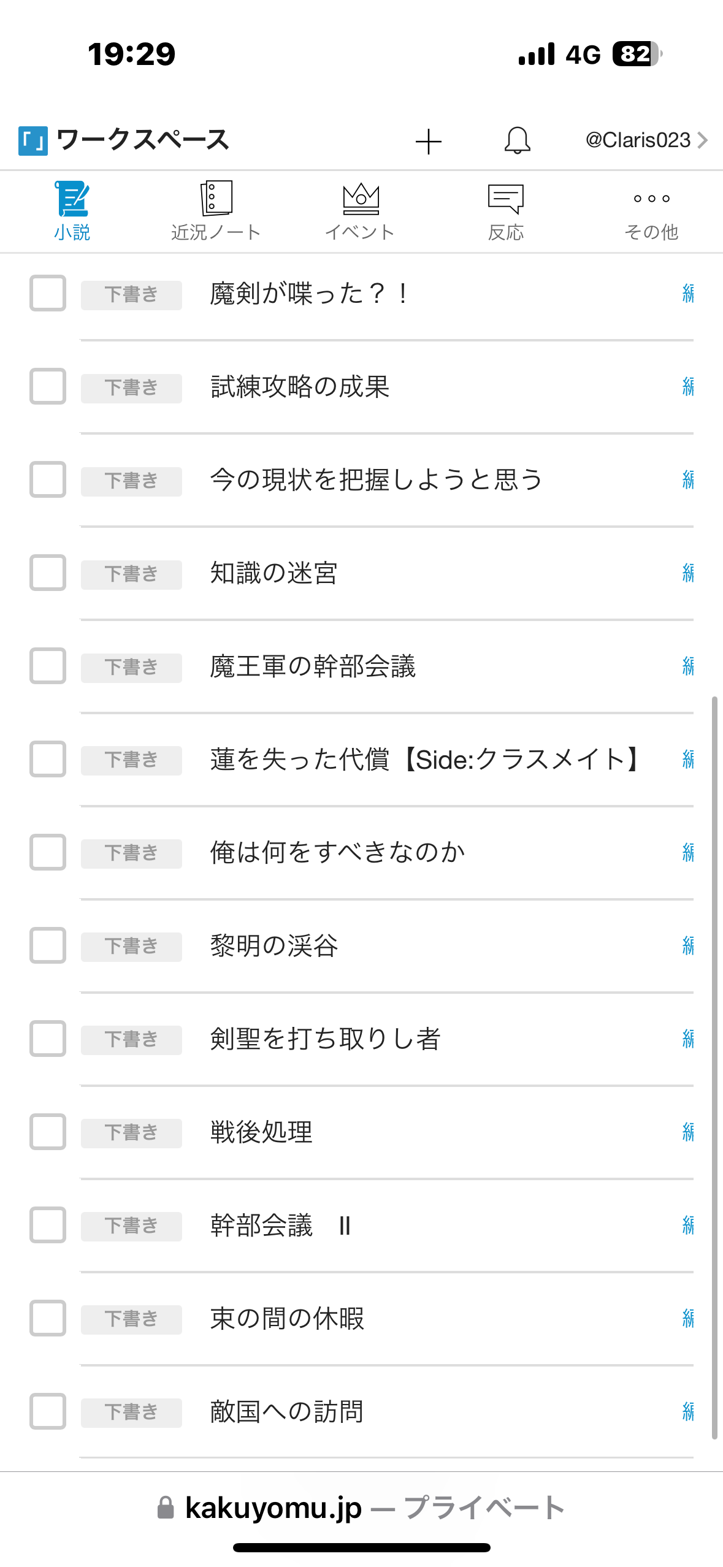Open the episode 試練攻略の成果
This screenshot has width=723, height=1567.
300,387
